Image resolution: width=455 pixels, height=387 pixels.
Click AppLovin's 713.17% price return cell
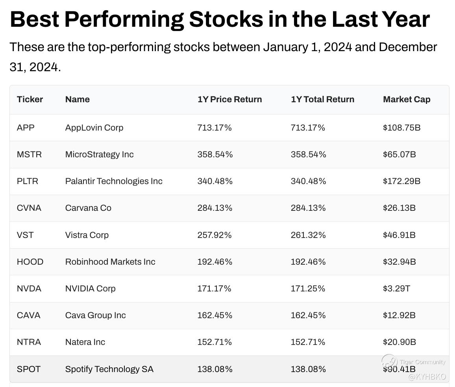click(x=215, y=127)
